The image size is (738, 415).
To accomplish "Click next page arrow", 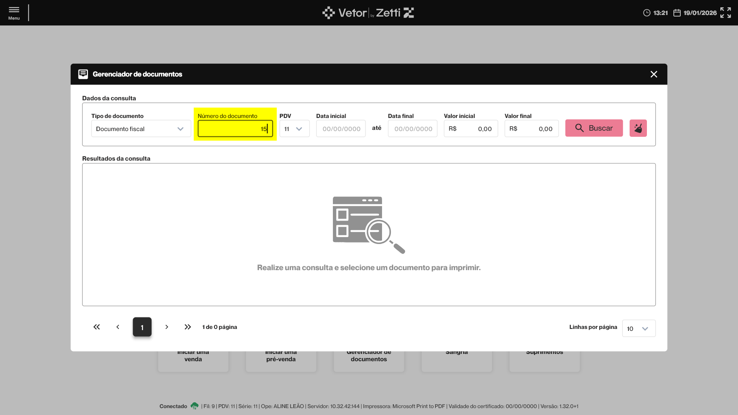I will (x=166, y=327).
